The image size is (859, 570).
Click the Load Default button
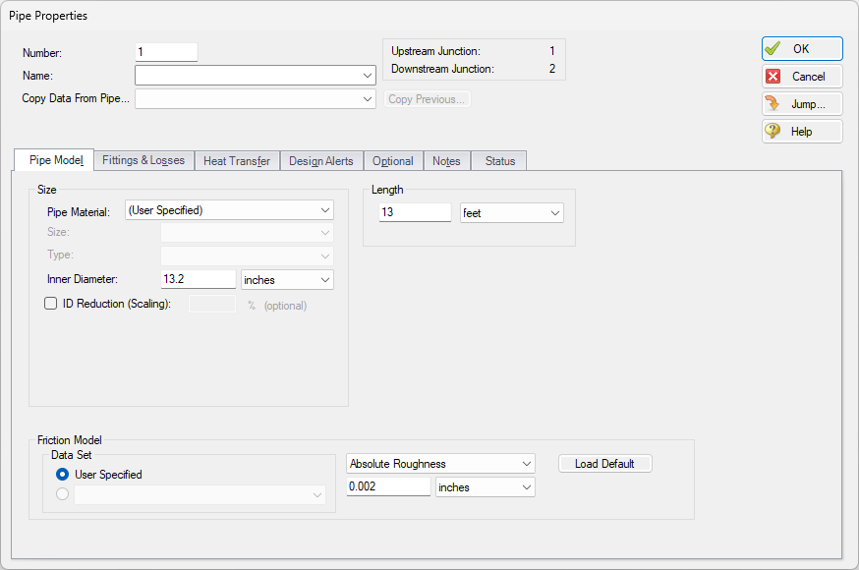click(604, 464)
